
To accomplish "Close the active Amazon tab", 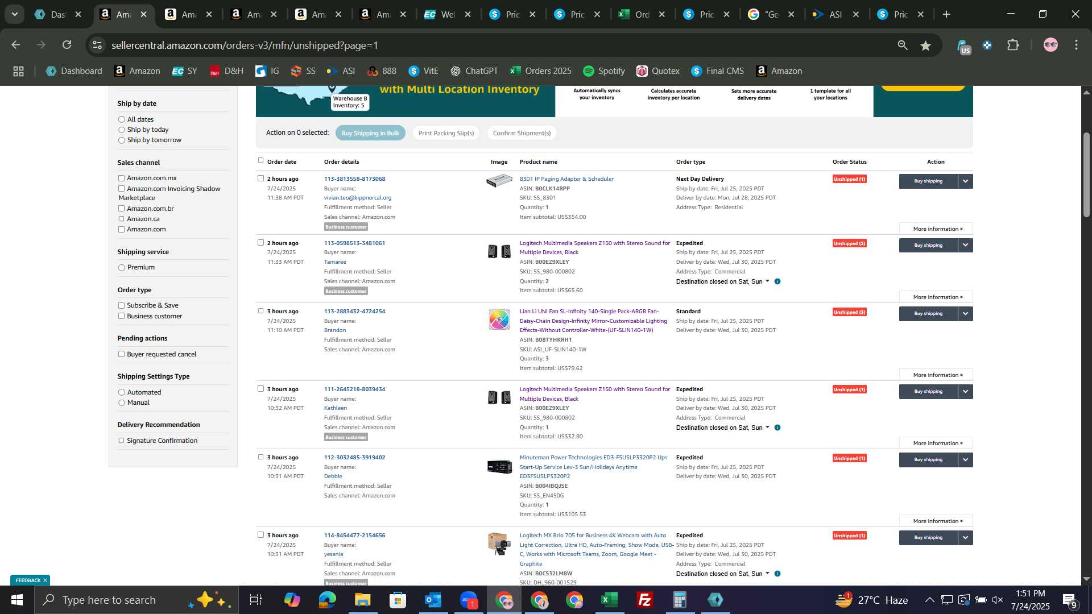I will click(144, 14).
